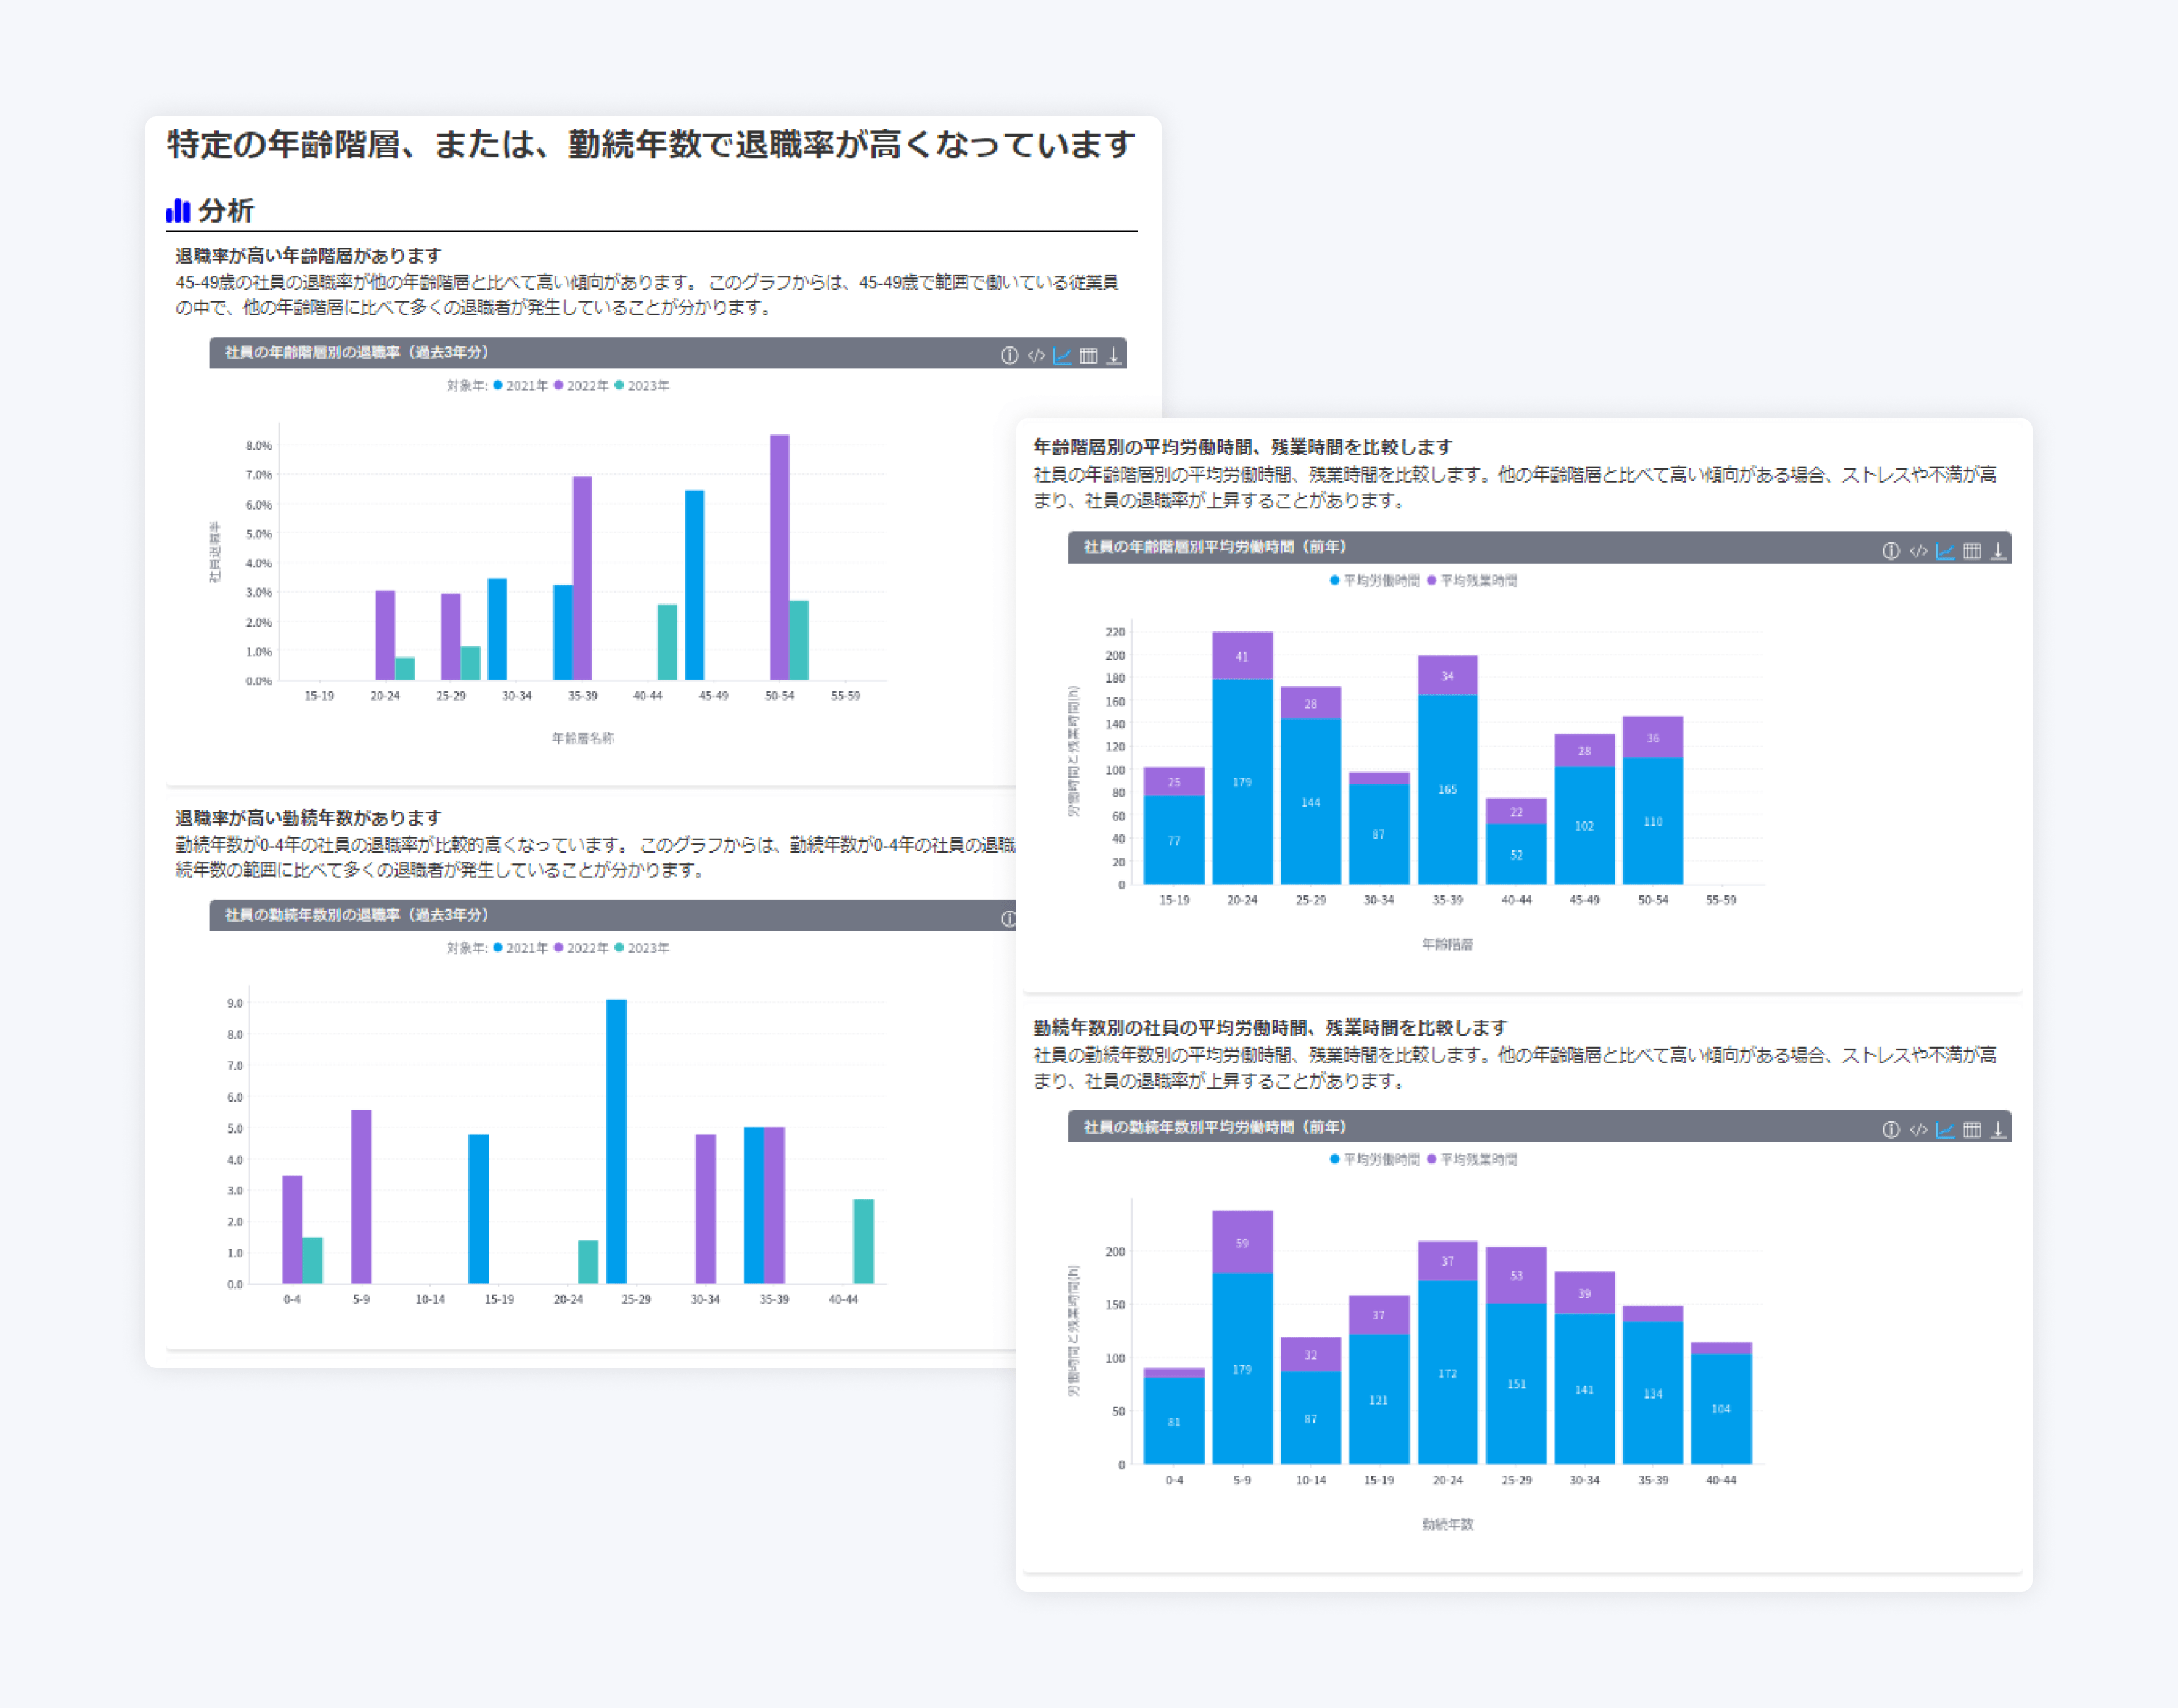Toggle 2023年 series in tenure turnover legend
The height and width of the screenshot is (1708, 2178).
[642, 947]
